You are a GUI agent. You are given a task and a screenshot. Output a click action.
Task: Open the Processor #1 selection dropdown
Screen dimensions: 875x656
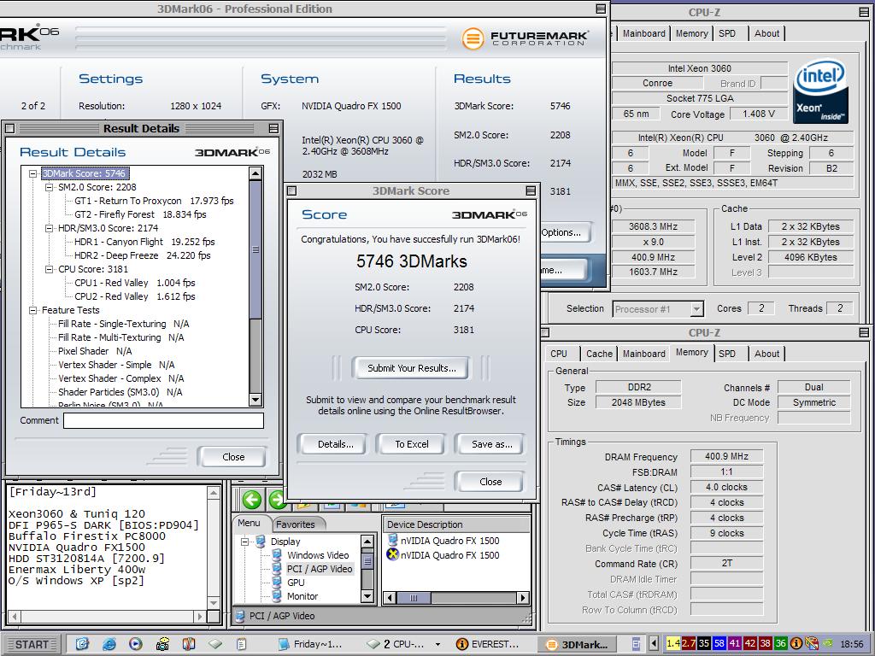click(x=696, y=309)
